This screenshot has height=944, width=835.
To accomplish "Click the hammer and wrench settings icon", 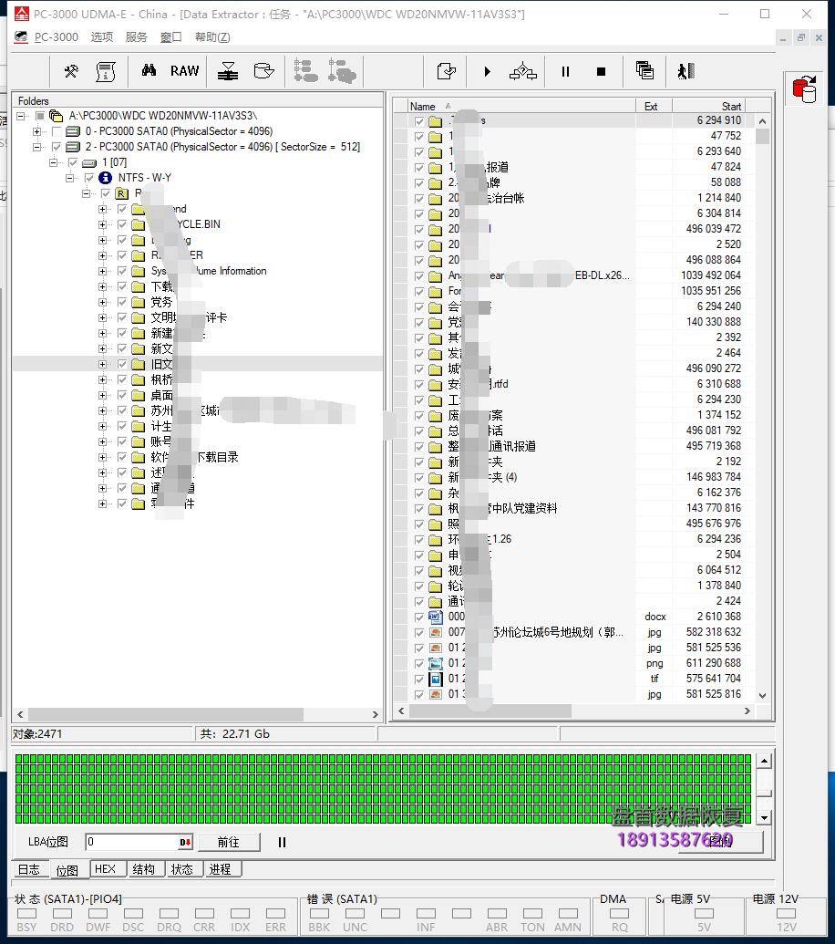I will pos(71,71).
